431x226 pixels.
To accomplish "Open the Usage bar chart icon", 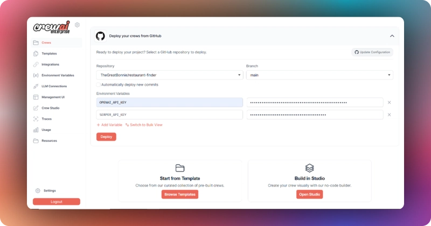I will click(x=36, y=129).
